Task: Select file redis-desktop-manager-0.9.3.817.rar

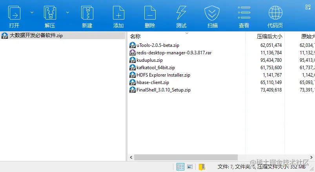Action: tap(174, 53)
